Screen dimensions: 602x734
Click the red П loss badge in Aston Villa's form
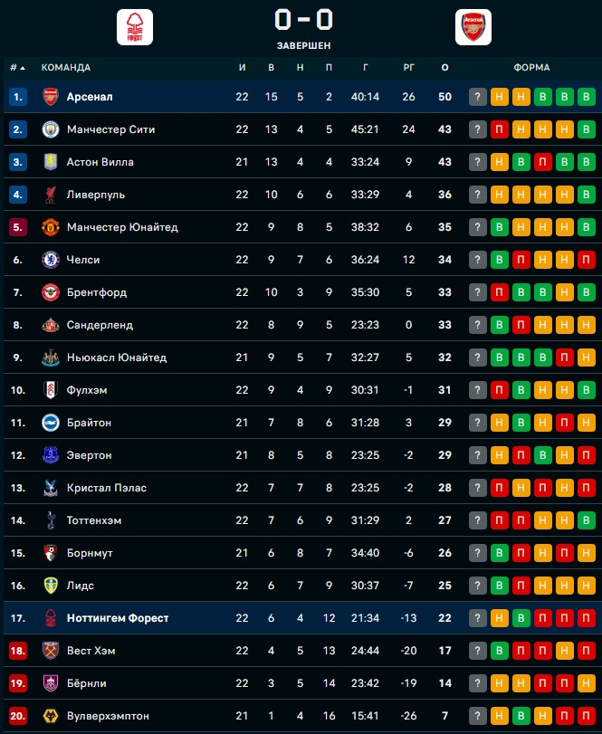[543, 162]
